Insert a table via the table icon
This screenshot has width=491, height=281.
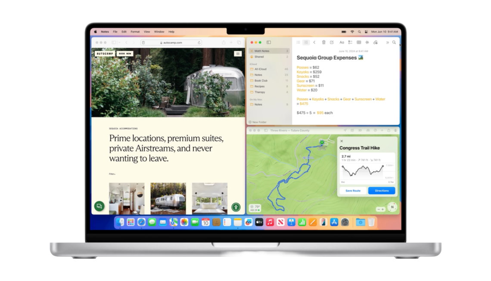(x=359, y=43)
